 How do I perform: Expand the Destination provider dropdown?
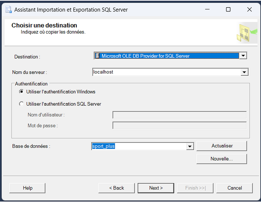(x=243, y=56)
